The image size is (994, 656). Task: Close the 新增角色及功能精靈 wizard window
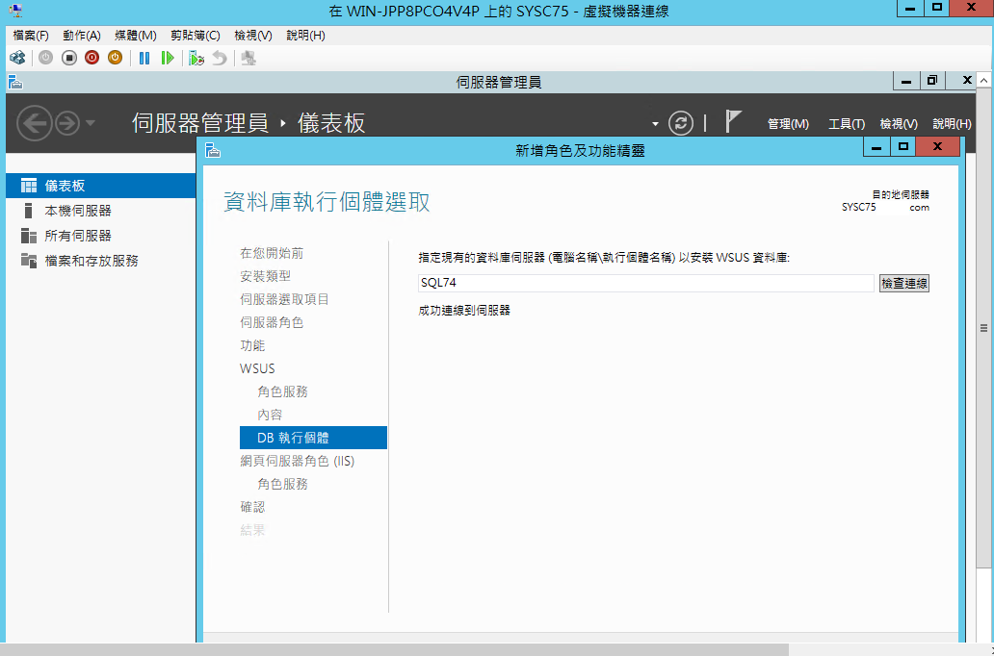pyautogui.click(x=937, y=147)
